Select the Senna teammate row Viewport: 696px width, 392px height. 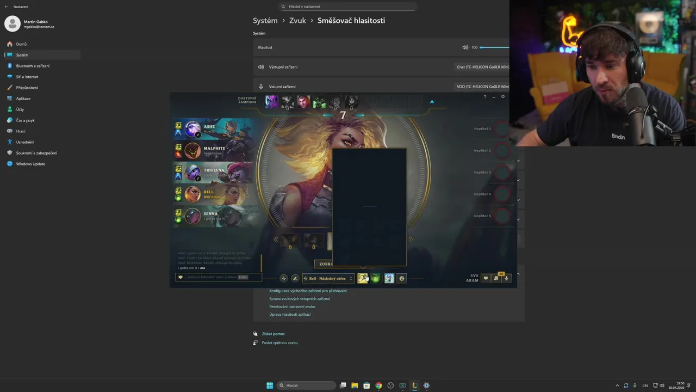coord(214,216)
